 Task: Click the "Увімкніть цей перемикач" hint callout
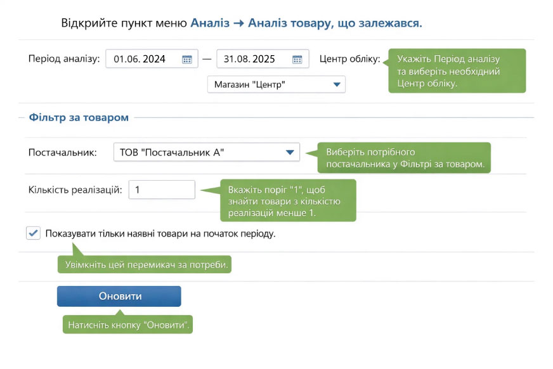[x=145, y=264]
